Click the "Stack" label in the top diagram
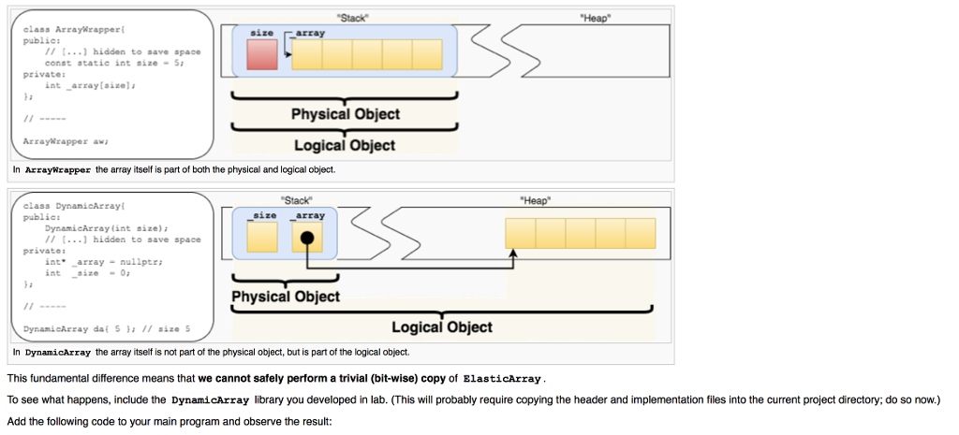This screenshot has width=959, height=435. 351,18
